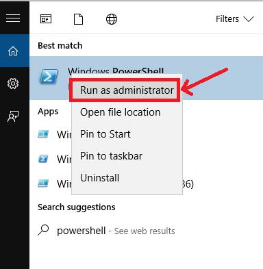Click the magnifier icon beside powershell

(43, 230)
